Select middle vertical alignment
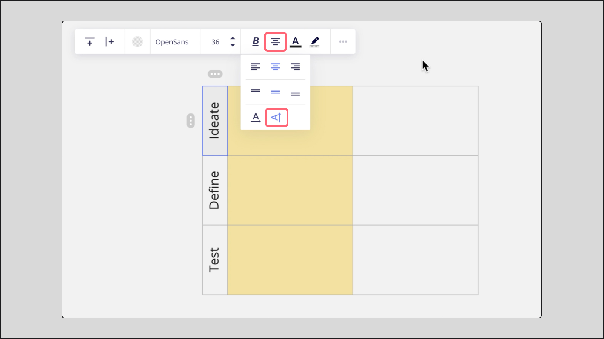Screen dimensions: 604x339 276,92
